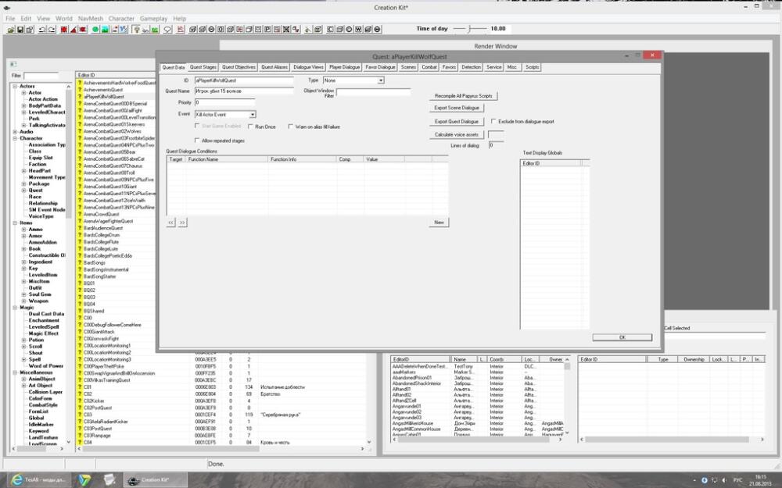Click the floppy disk Save icon
Image resolution: width=782 pixels, height=488 pixels.
coord(20,30)
